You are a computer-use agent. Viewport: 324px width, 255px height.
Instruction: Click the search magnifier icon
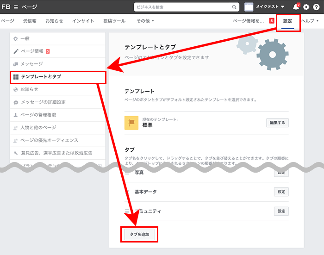coord(234,7)
